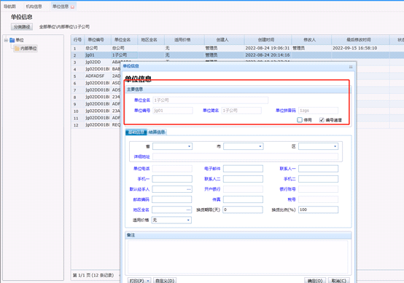Select the Jg01 cell in the table
This screenshot has height=283, width=404.
pos(98,55)
